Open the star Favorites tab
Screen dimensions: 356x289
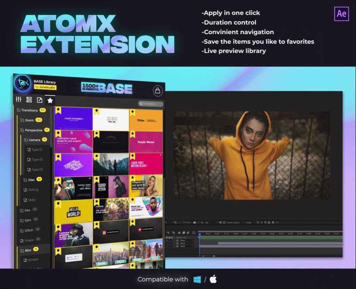50,100
